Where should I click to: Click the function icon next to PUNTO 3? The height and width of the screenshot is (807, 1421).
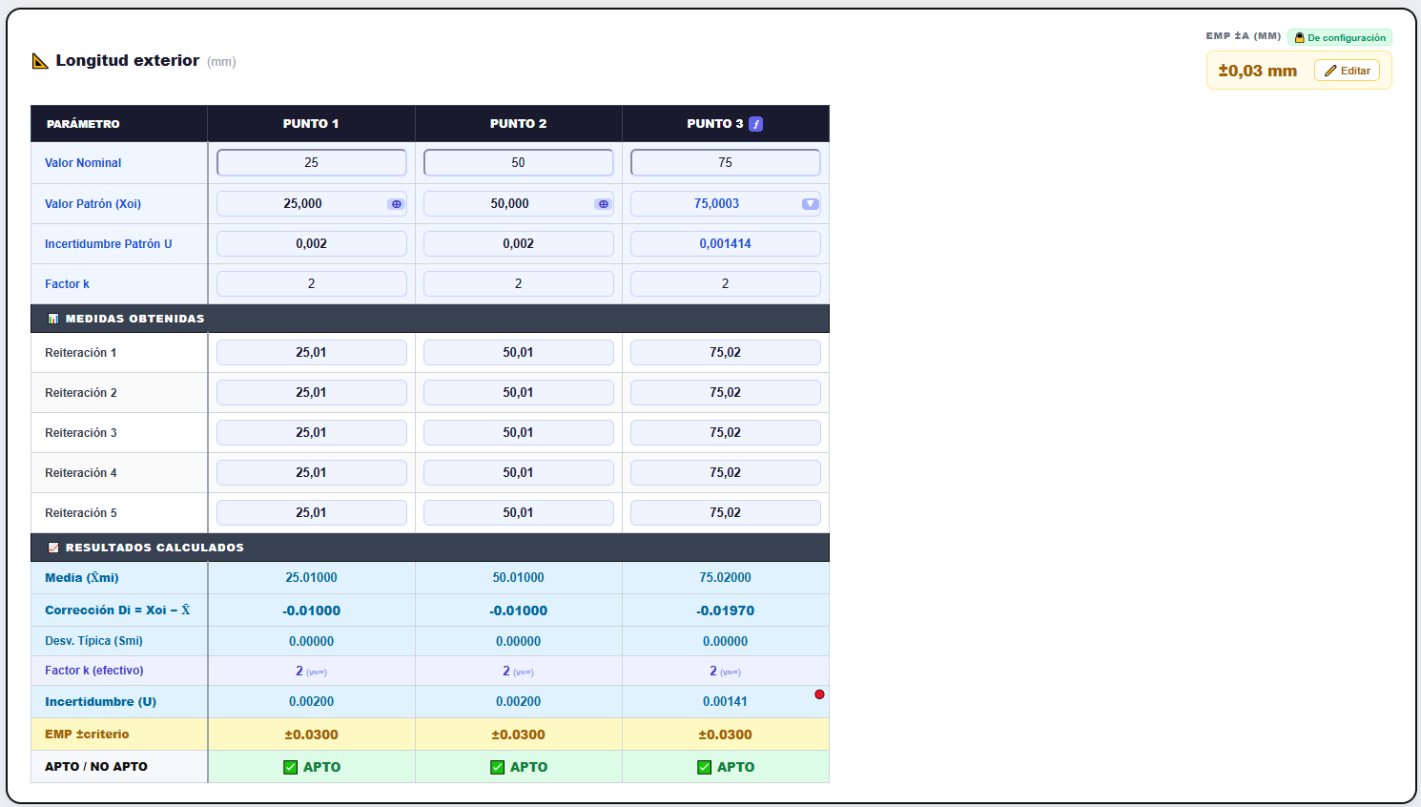click(x=755, y=124)
